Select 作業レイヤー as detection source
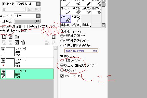Viewport: 147px width, 98px height. 62,60
